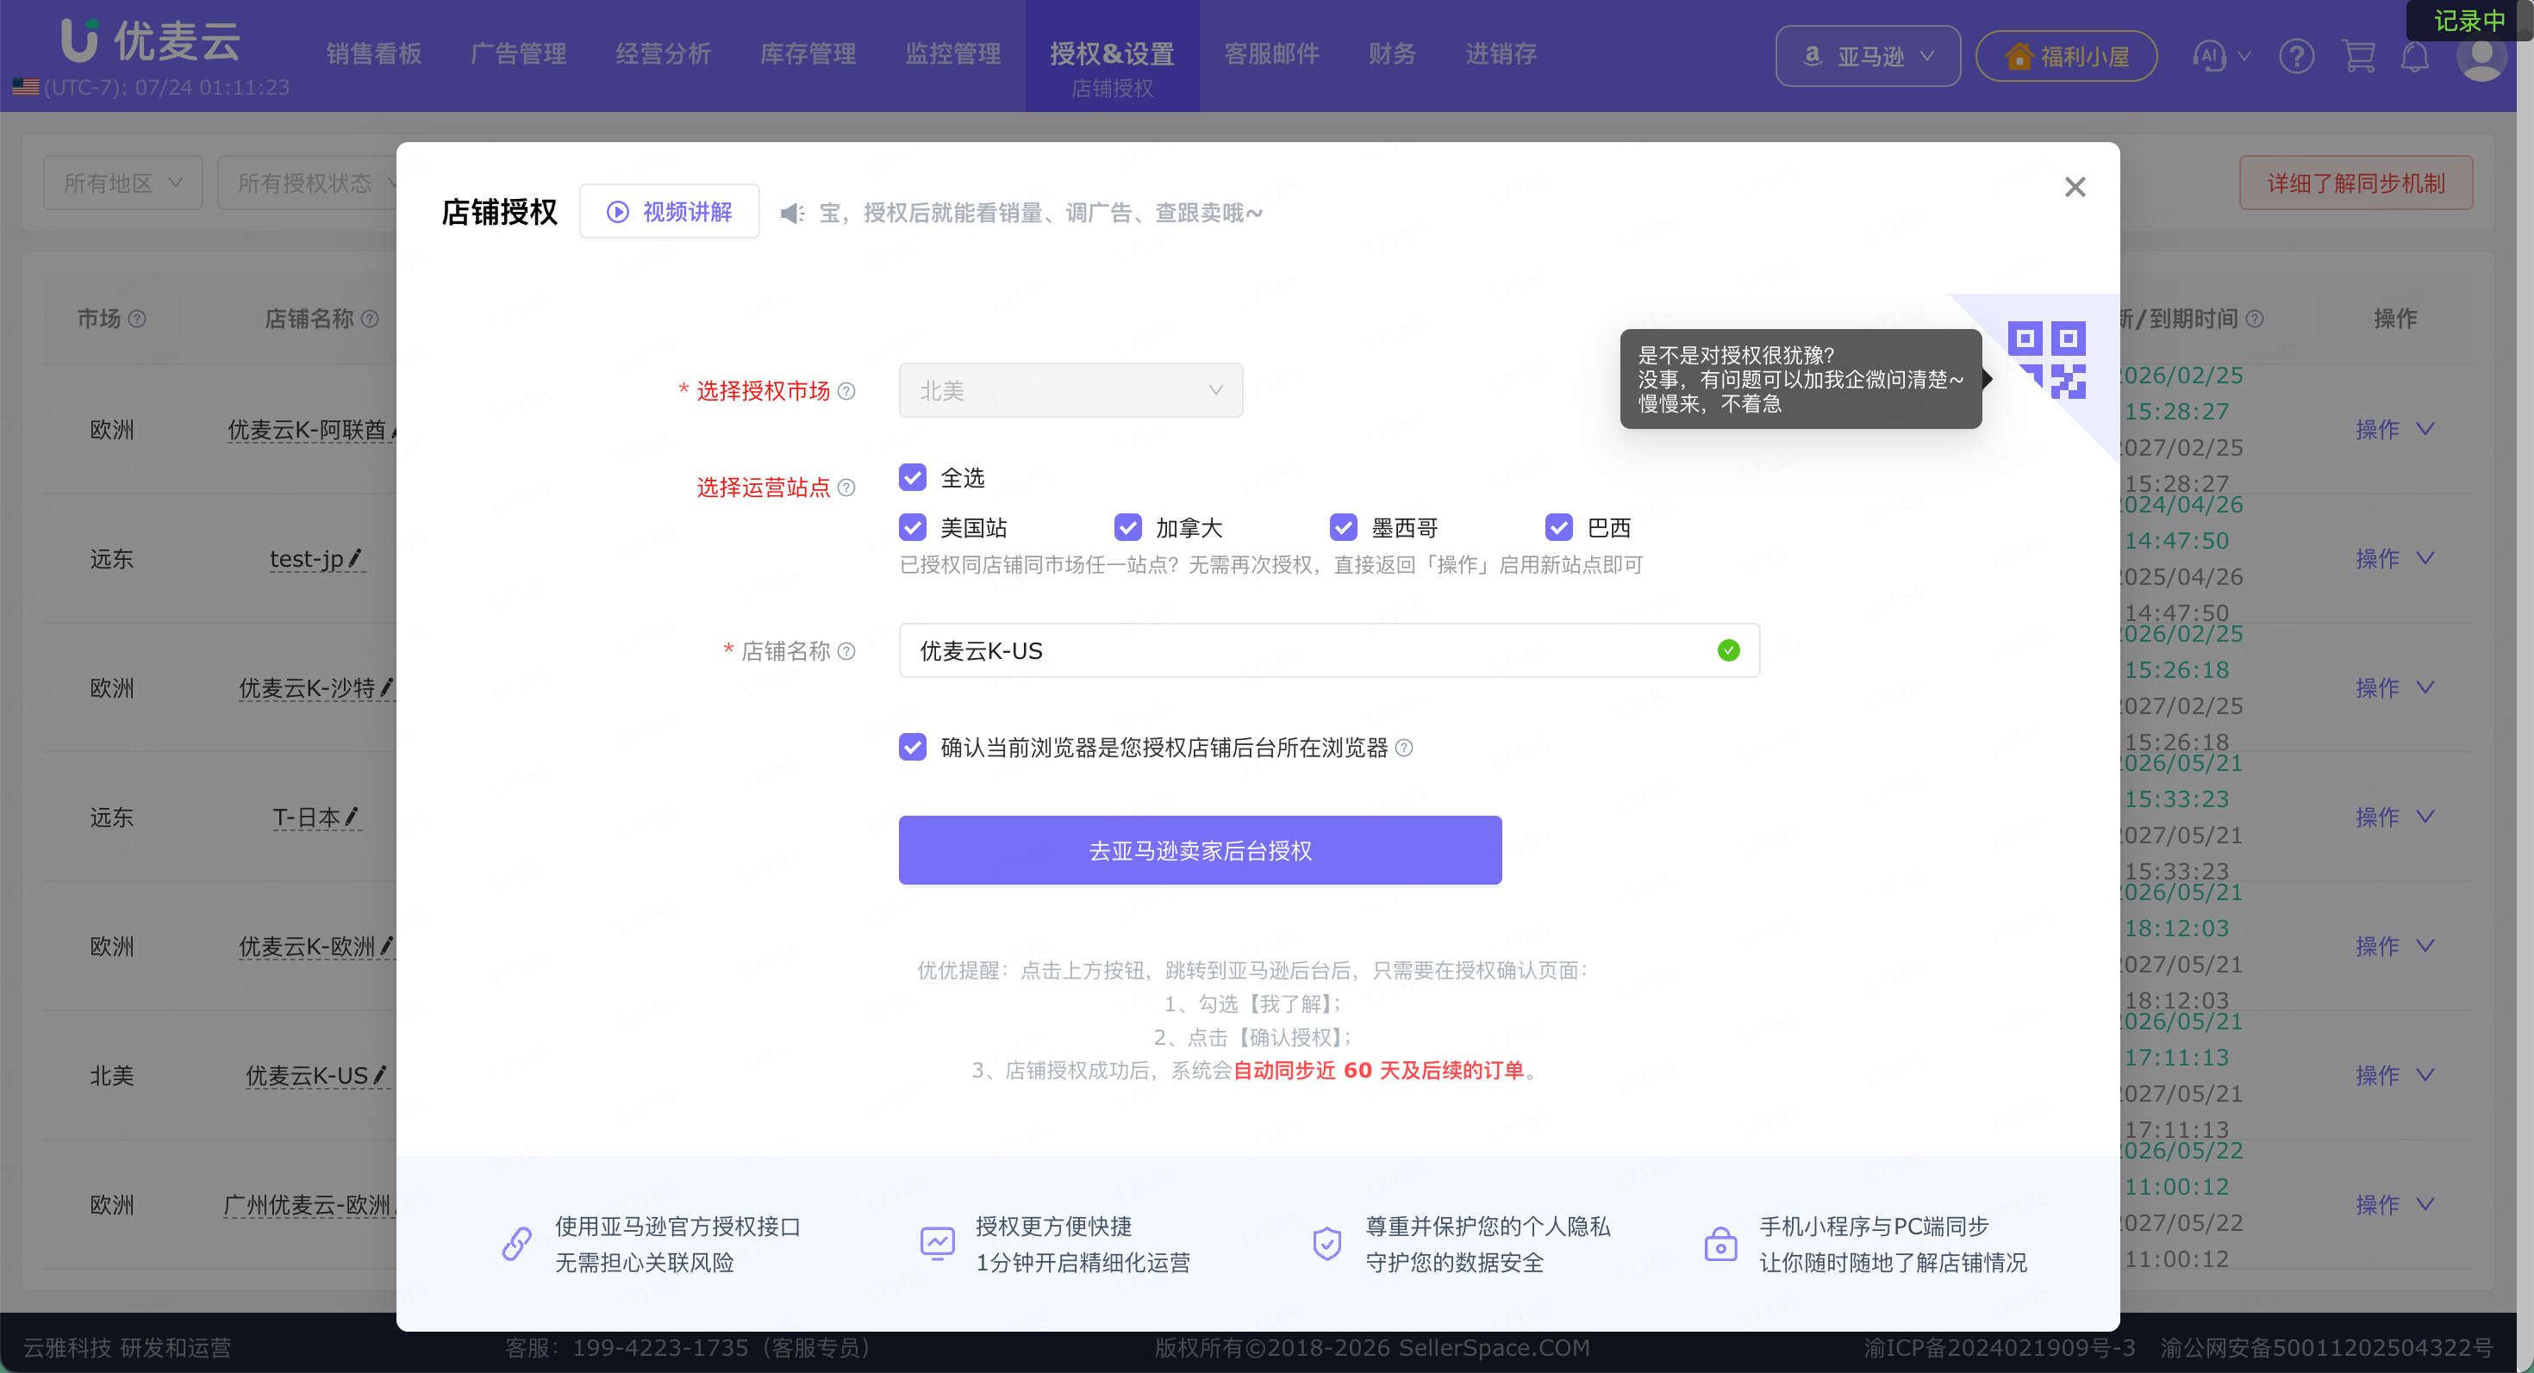2534x1373 pixels.
Task: Click help icon beside 市场 column header
Action: (x=138, y=319)
